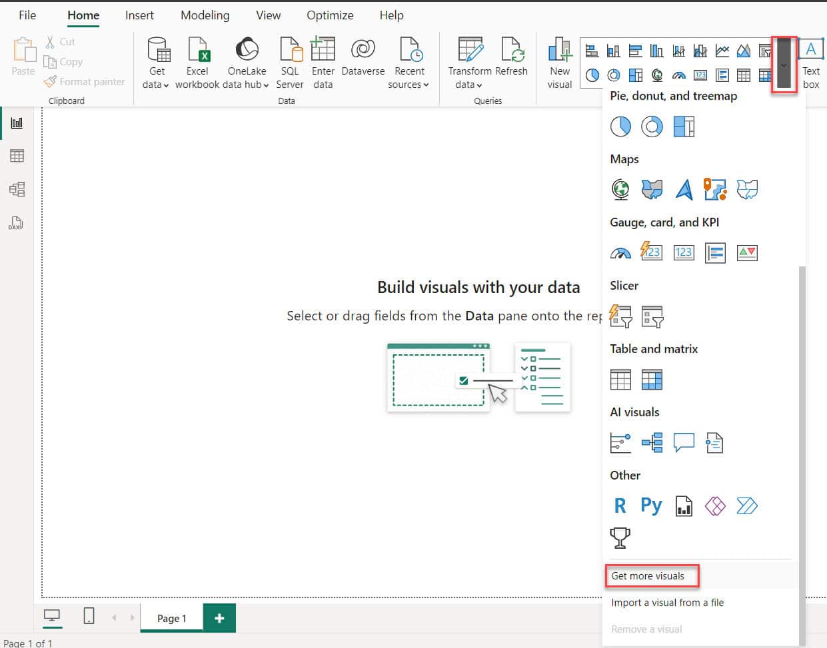Open the Optimize ribbon tab
827x648 pixels.
330,15
